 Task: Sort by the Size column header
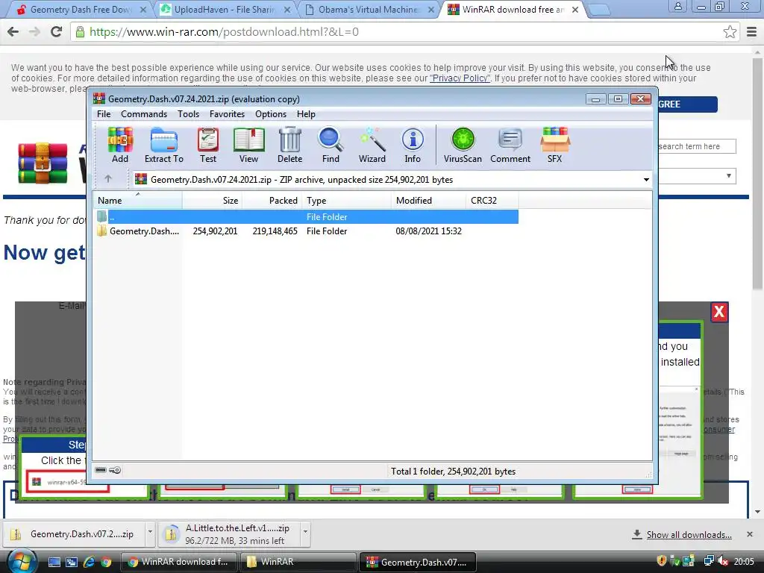(213, 200)
